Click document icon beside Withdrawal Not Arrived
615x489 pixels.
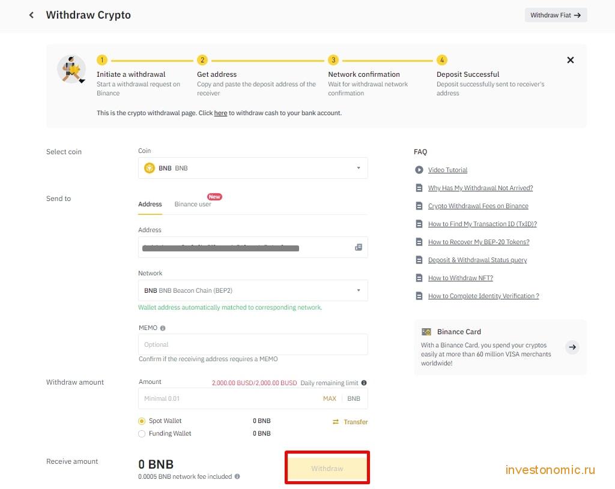(x=419, y=188)
